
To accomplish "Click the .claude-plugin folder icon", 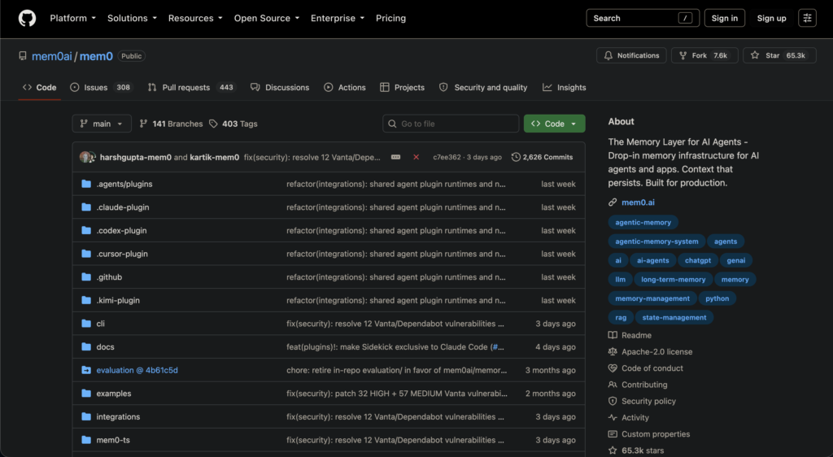I will pyautogui.click(x=86, y=207).
